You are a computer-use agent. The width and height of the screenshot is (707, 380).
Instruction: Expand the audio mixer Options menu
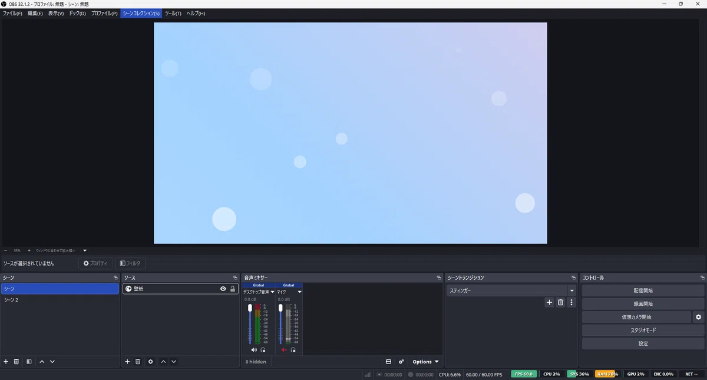coord(425,362)
